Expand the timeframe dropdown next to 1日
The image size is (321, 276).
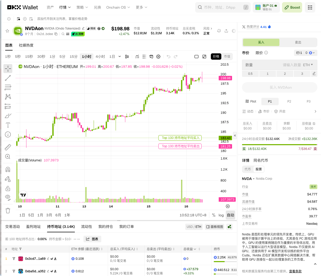[x=120, y=57]
